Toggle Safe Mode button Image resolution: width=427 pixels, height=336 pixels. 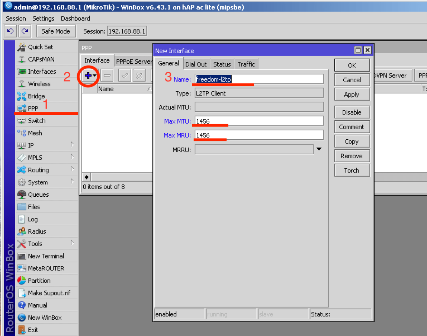tap(55, 31)
